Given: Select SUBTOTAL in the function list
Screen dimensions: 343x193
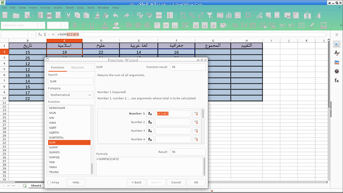Looking at the screenshot, I should pos(69,138).
